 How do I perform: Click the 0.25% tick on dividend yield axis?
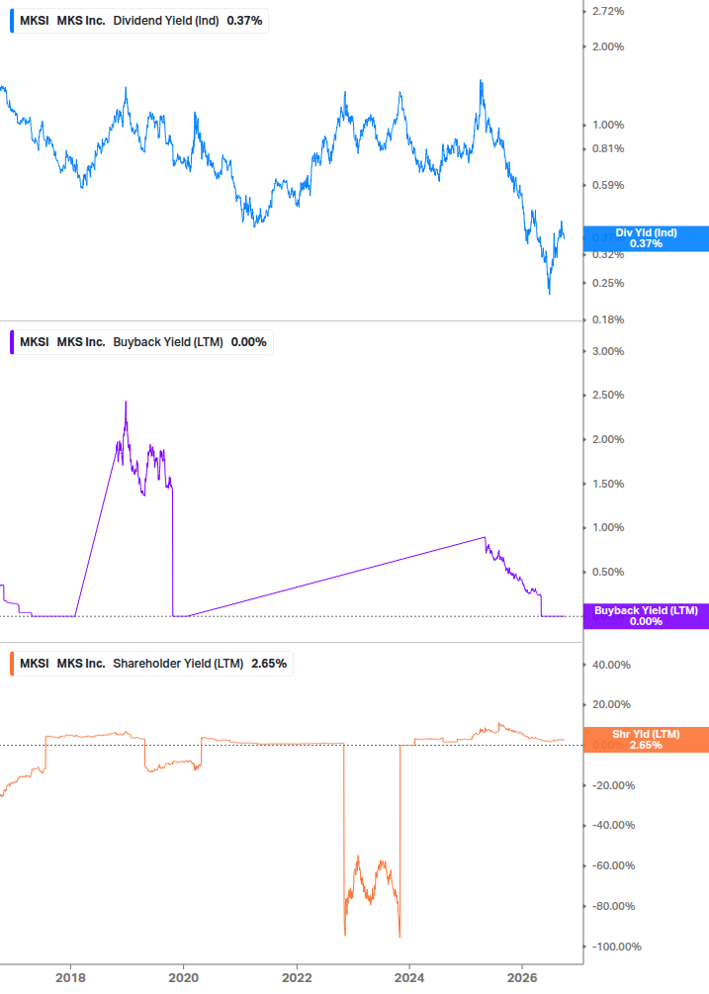coord(608,284)
